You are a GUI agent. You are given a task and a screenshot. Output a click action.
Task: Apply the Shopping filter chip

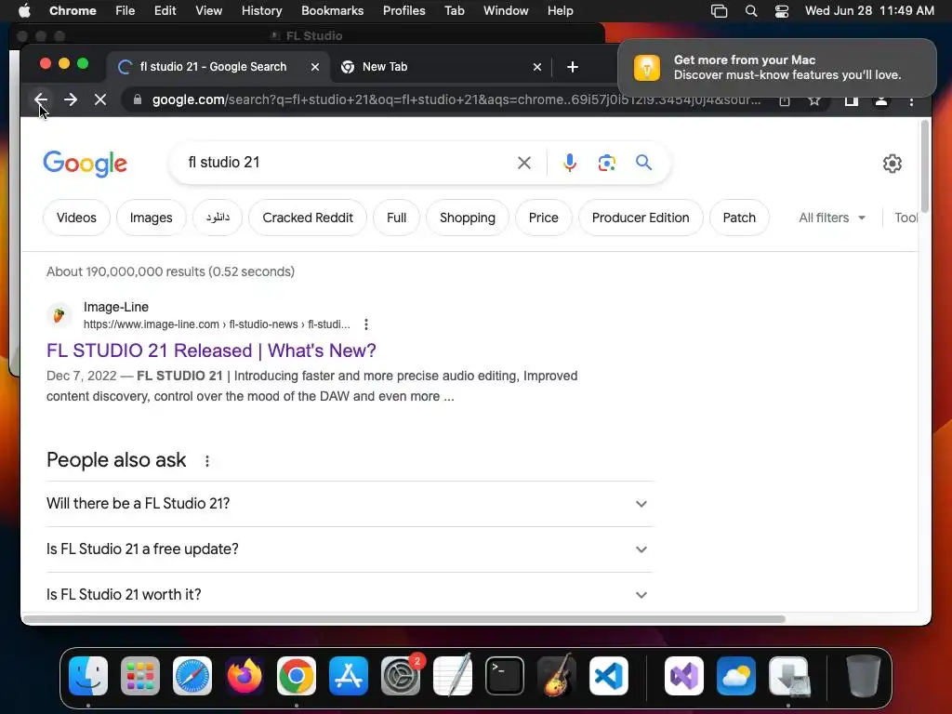click(468, 218)
